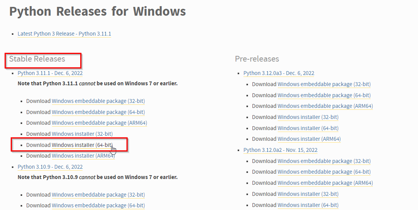Viewport: 418px width, 210px height.
Task: Open Python 3.11.1 - Dec. 6, 2022 release
Action: 50,73
